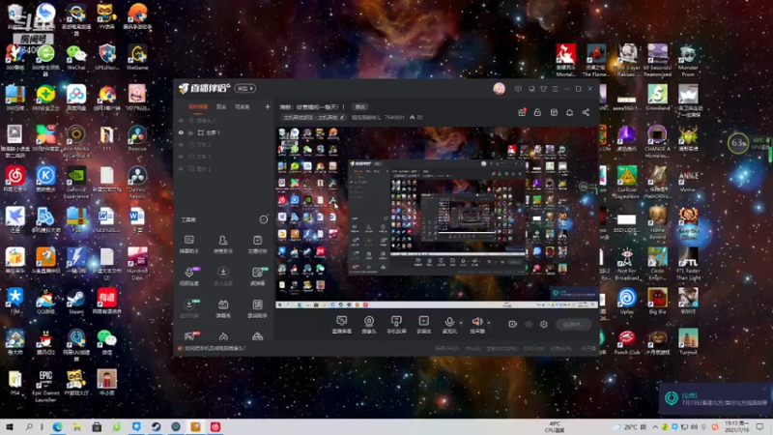Click the circular icon next to 工具箱 header
Viewport: 773px width, 435px height.
point(264,219)
